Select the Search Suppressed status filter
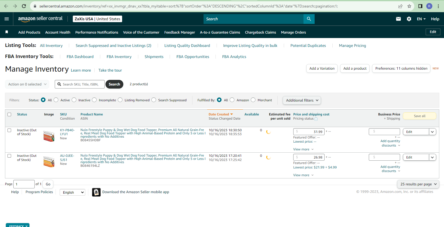 point(154,100)
